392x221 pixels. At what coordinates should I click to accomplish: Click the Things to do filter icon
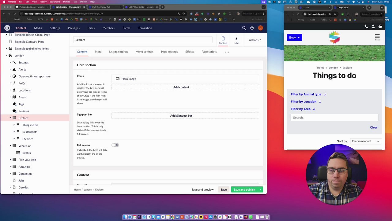click(18, 125)
